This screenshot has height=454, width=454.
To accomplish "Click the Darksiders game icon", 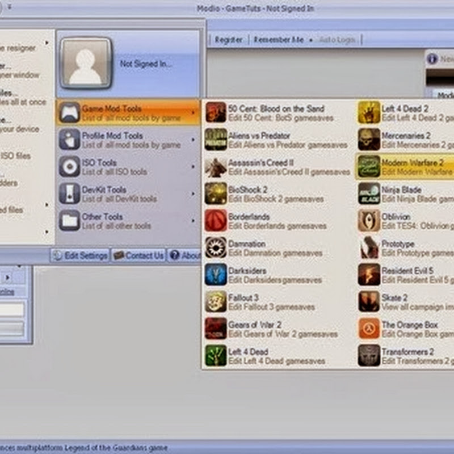I will click(216, 275).
